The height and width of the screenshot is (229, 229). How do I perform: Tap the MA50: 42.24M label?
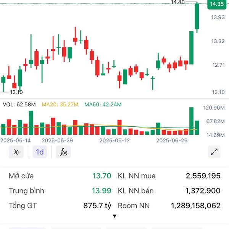coord(103,105)
